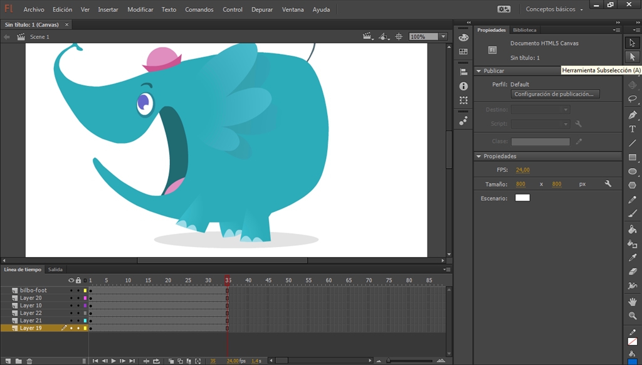
Task: Click the FPS value 24,00
Action: (522, 169)
